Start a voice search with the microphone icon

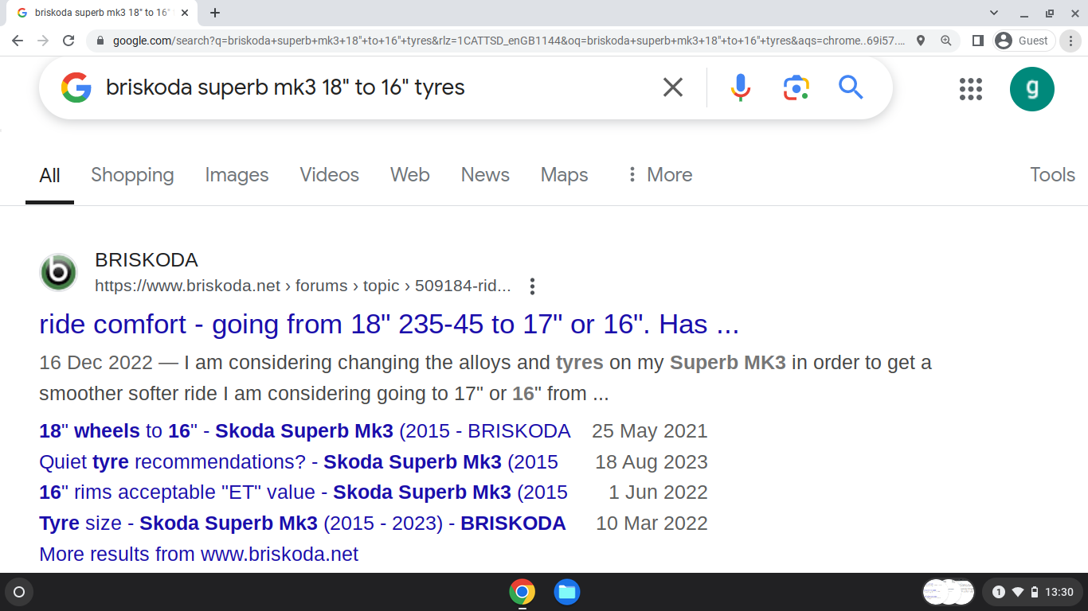tap(741, 88)
